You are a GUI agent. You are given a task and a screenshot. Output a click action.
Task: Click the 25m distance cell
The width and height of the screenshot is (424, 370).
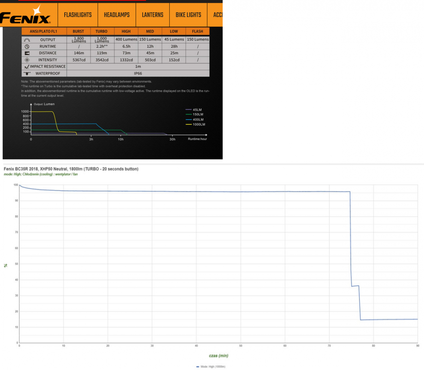174,53
